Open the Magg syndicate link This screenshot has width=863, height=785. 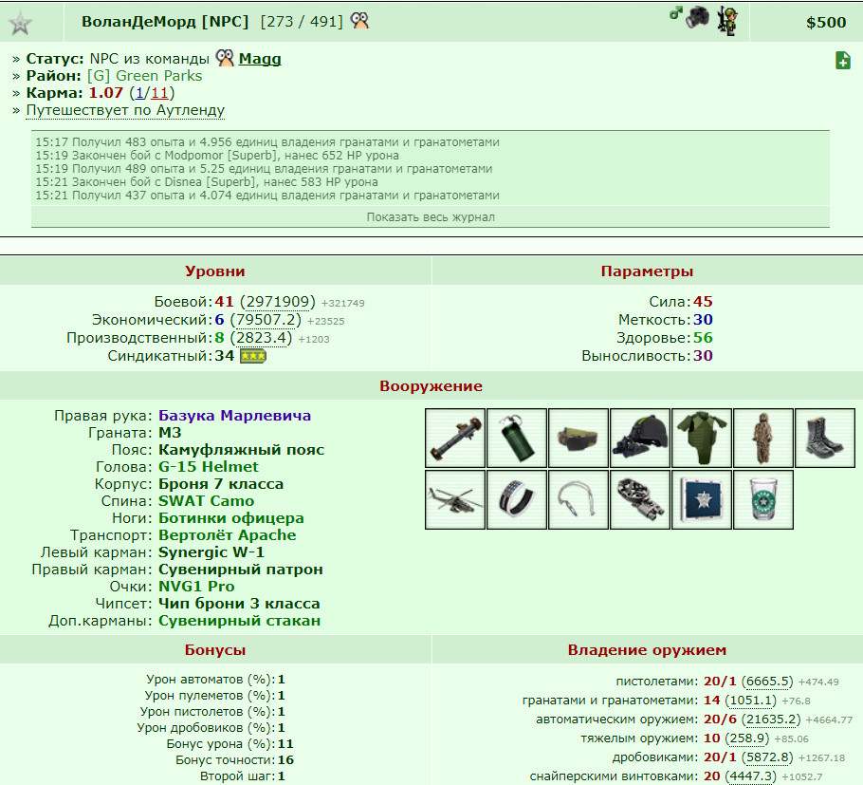click(x=260, y=59)
